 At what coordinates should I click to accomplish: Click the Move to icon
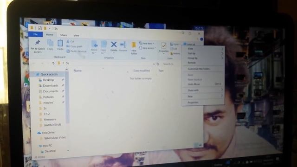[x=94, y=45]
